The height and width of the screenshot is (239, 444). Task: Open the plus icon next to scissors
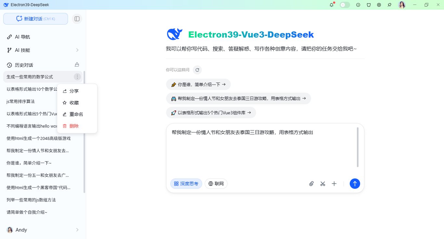tap(334, 184)
